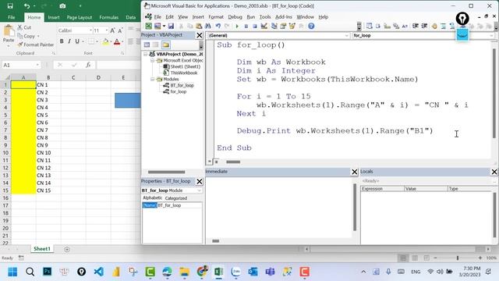Close the Locals window pane
Viewport: 499px width, 281px height.
tap(494, 172)
